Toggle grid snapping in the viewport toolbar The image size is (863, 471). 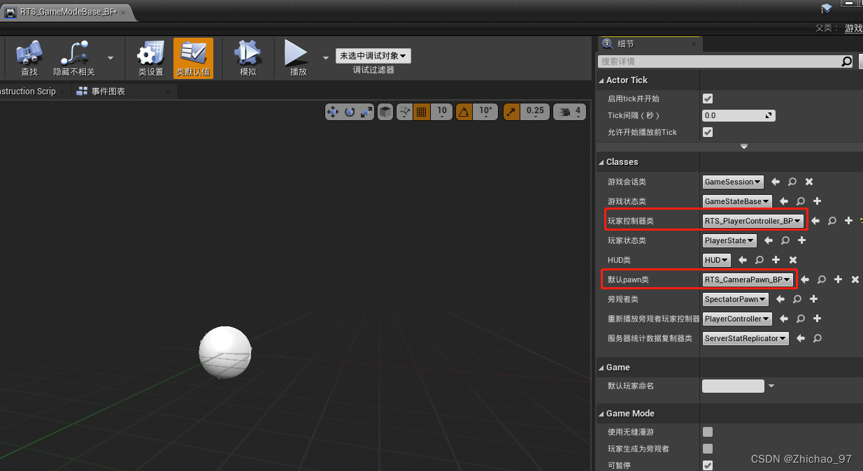[x=421, y=112]
